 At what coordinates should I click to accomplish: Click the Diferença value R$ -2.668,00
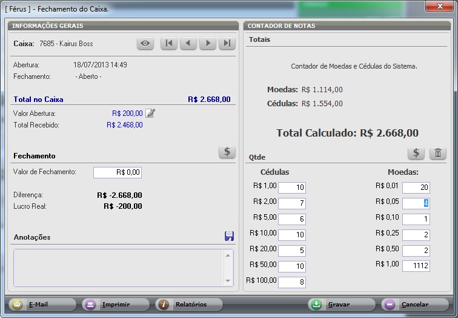tap(120, 195)
